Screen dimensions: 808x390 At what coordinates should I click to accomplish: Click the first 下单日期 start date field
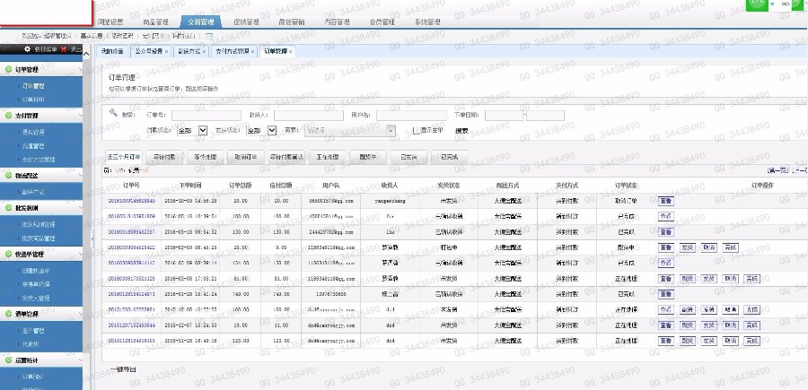(x=504, y=116)
